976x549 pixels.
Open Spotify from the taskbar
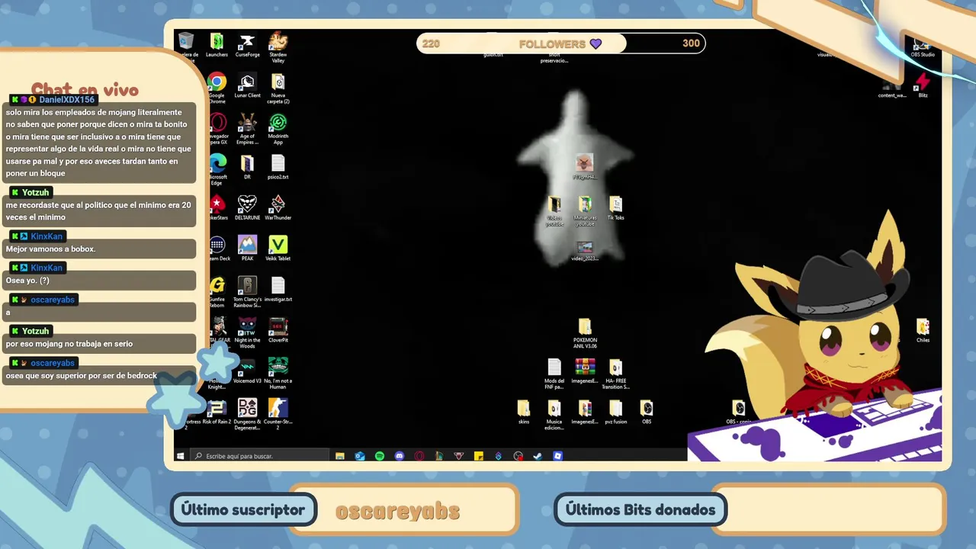[380, 456]
